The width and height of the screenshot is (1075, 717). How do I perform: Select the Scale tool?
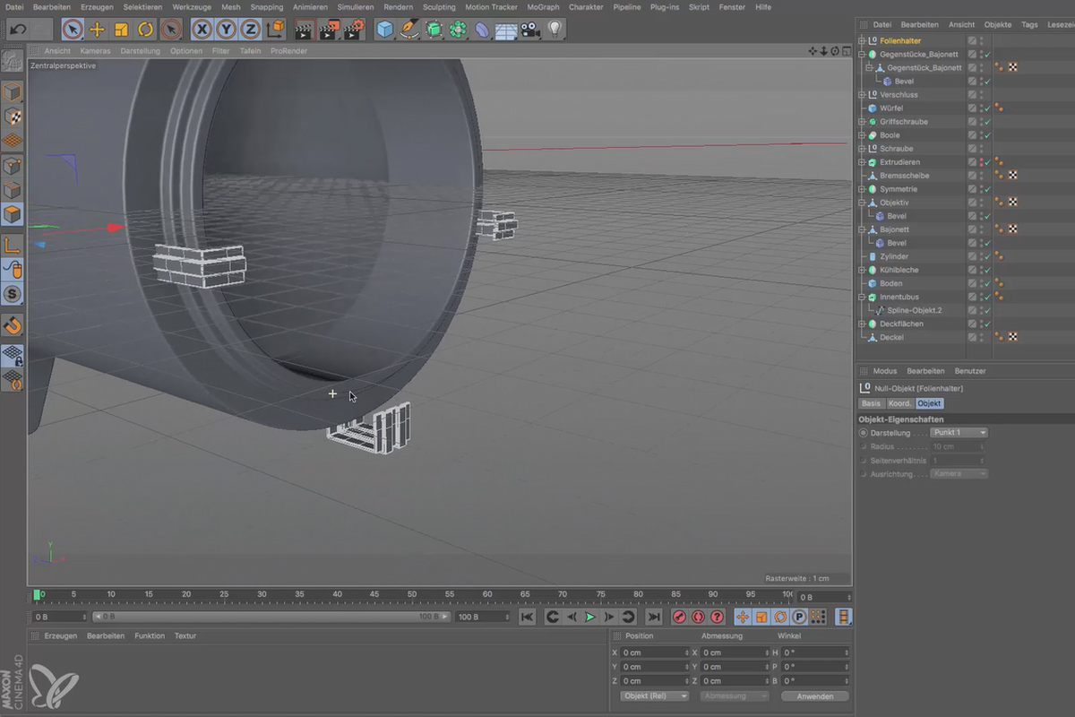pos(121,30)
